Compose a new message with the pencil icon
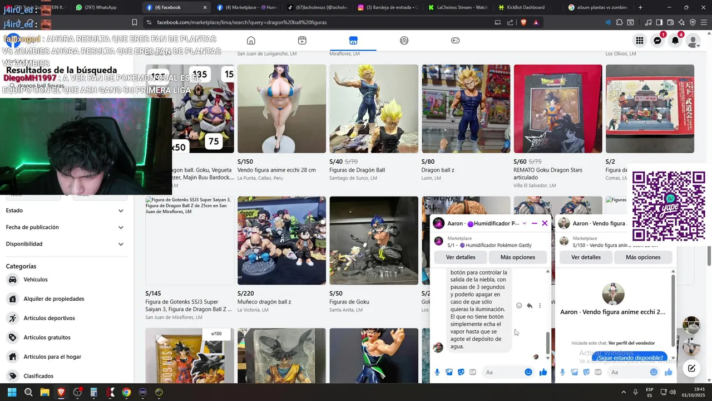Image resolution: width=712 pixels, height=401 pixels. coord(691,368)
